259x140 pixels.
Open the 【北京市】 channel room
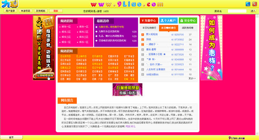65,56
